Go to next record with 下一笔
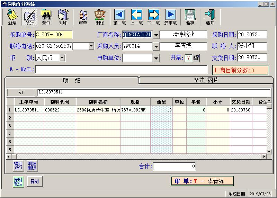Image resolution: width=277 pixels, height=198 pixels. coord(153,17)
